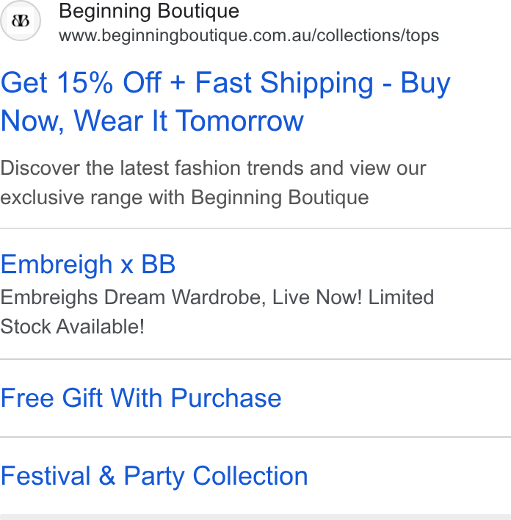Open the Festival & Party Collection sitelink

click(154, 476)
